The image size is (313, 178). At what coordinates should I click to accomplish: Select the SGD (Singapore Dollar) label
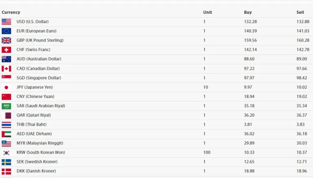click(x=39, y=78)
